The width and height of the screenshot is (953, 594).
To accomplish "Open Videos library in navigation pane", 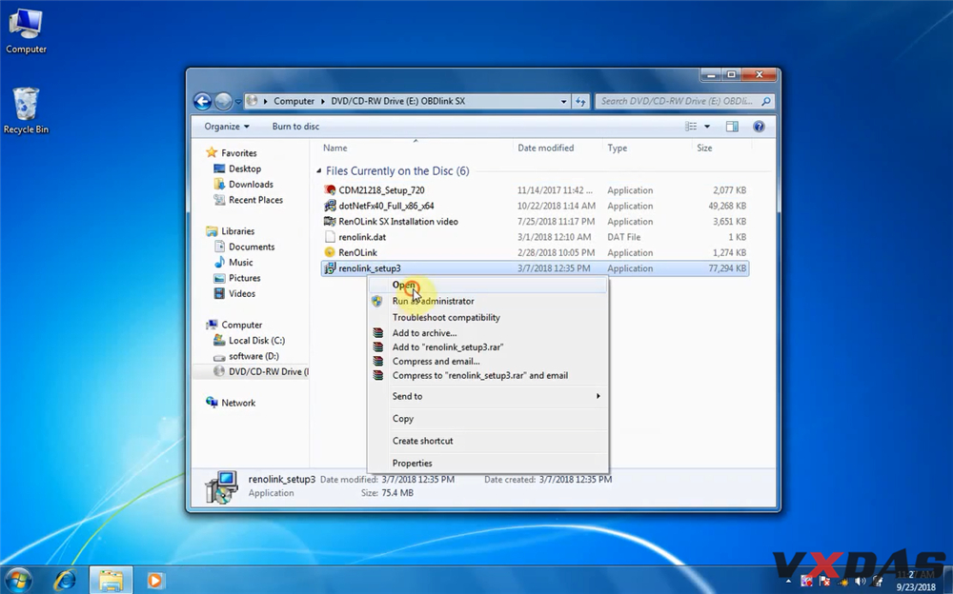I will click(242, 293).
